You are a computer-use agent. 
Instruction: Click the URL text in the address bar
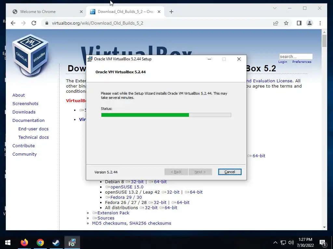coord(98,23)
